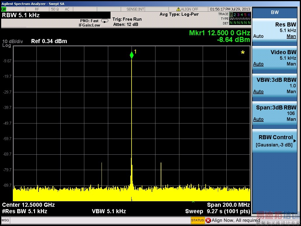The width and height of the screenshot is (301, 226).
Task: Click the LXI icon in top-left corner
Action: [x=4, y=9]
